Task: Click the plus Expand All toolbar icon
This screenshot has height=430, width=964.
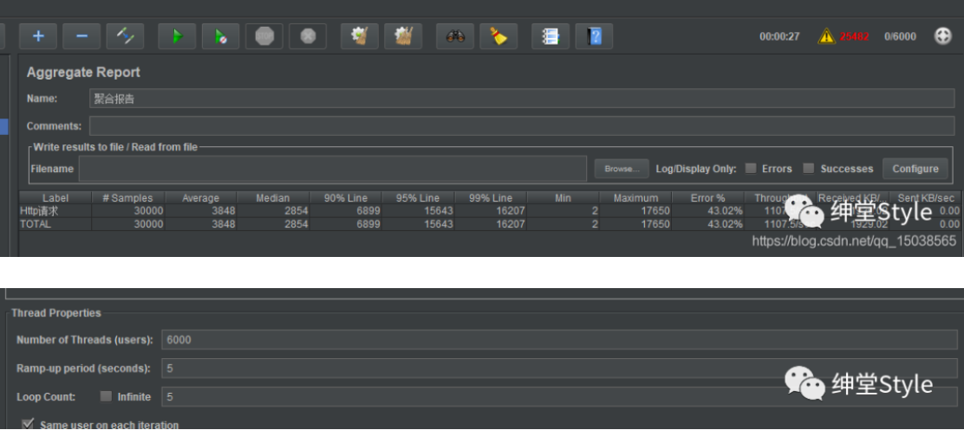Action: click(x=38, y=36)
